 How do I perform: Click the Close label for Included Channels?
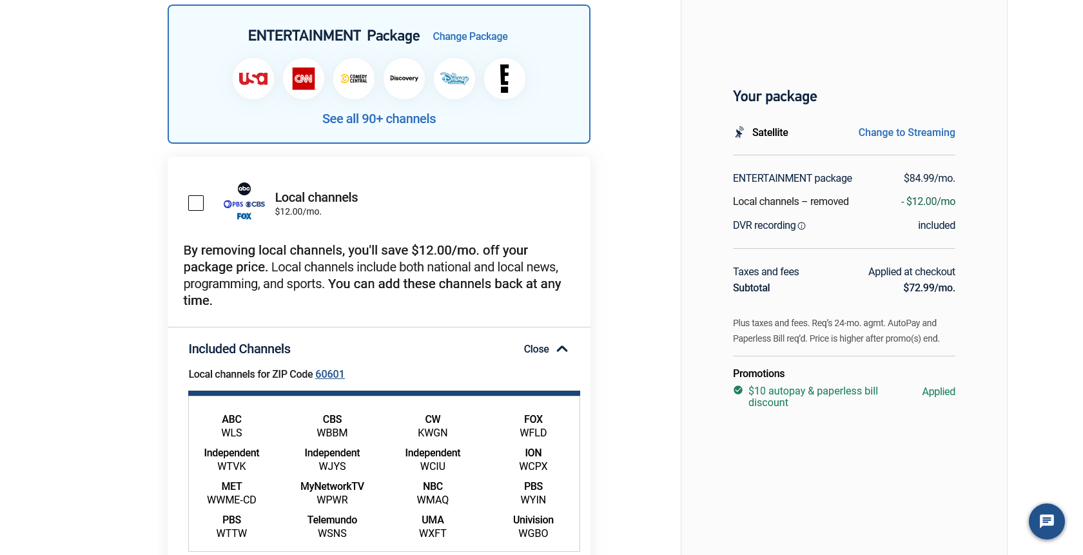pyautogui.click(x=536, y=349)
